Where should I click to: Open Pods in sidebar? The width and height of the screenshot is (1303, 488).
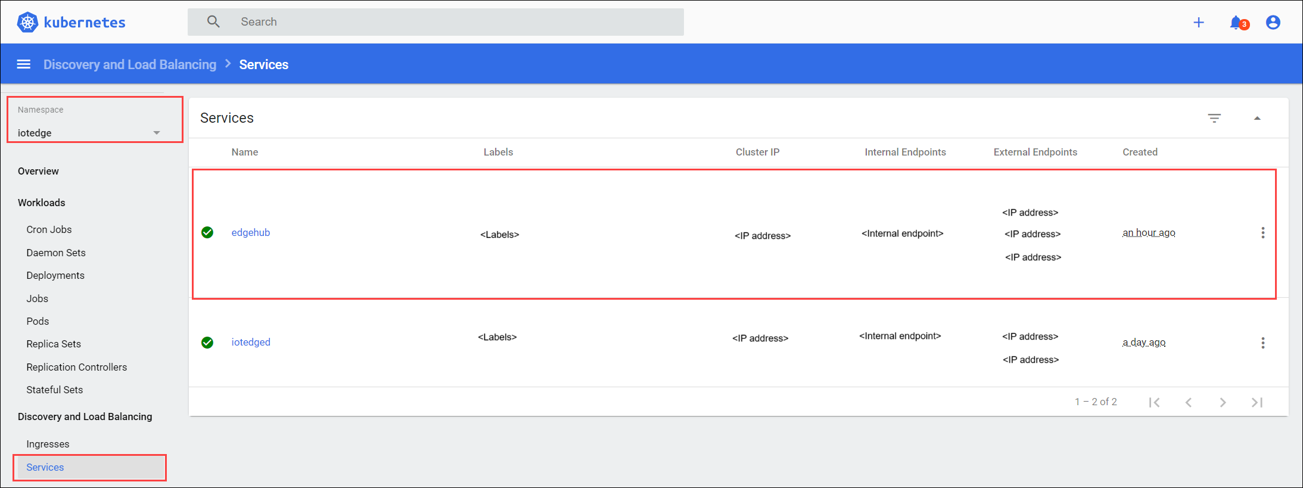(38, 321)
